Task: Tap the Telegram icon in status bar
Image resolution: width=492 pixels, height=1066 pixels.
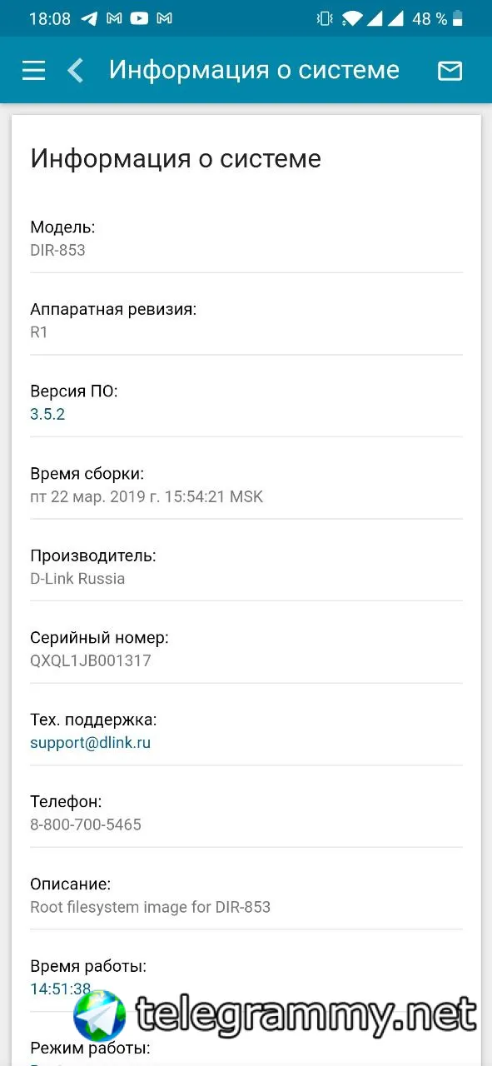Action: (90, 18)
